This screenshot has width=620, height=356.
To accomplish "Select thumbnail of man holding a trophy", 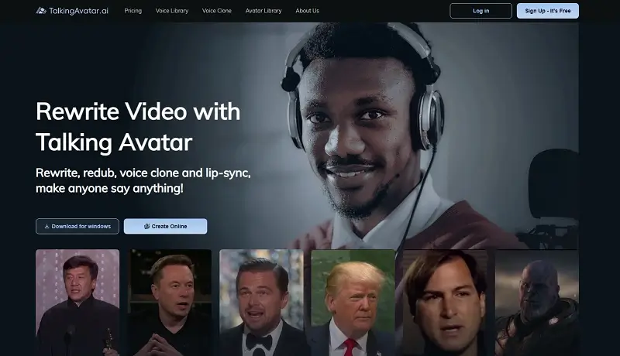I will tap(77, 302).
